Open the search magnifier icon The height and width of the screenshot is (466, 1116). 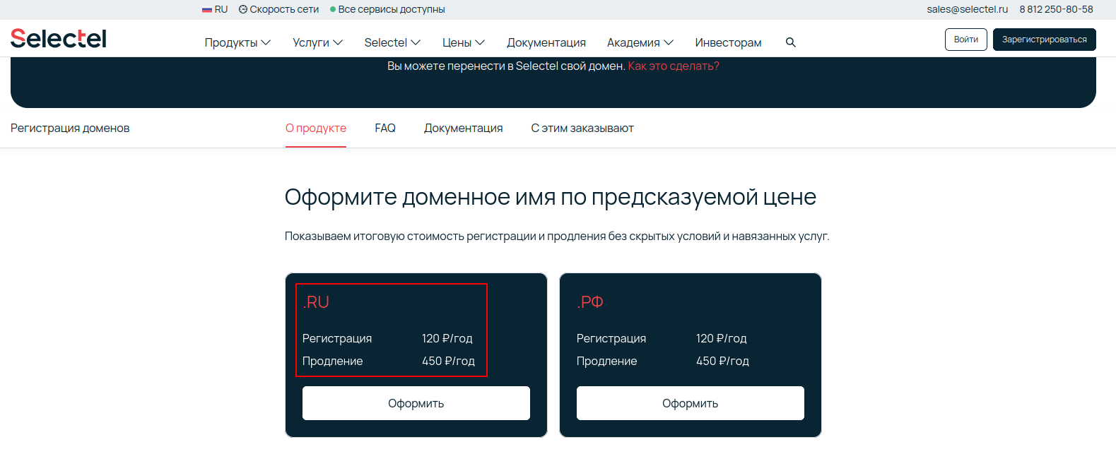pyautogui.click(x=791, y=42)
